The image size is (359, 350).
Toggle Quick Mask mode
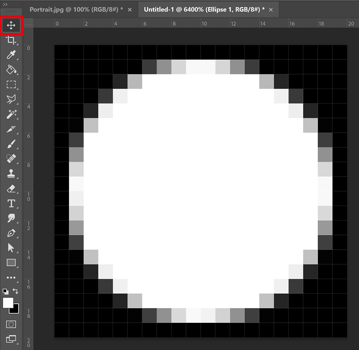click(x=11, y=324)
